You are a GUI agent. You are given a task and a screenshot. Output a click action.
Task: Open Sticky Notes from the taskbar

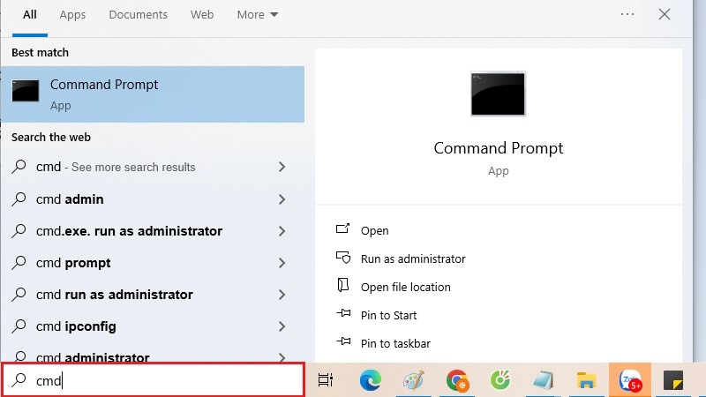pyautogui.click(x=673, y=380)
